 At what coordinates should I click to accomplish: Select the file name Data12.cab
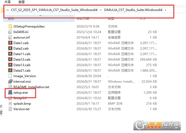pos(22,59)
